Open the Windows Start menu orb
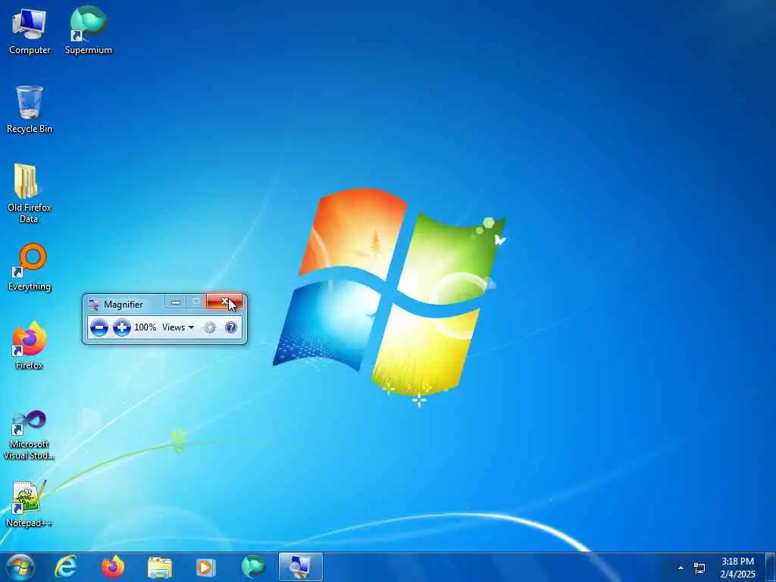 pos(20,567)
